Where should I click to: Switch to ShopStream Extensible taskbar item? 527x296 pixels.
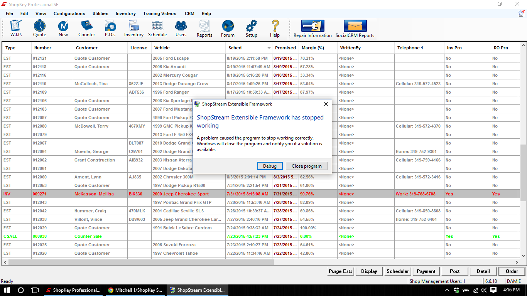pyautogui.click(x=198, y=290)
